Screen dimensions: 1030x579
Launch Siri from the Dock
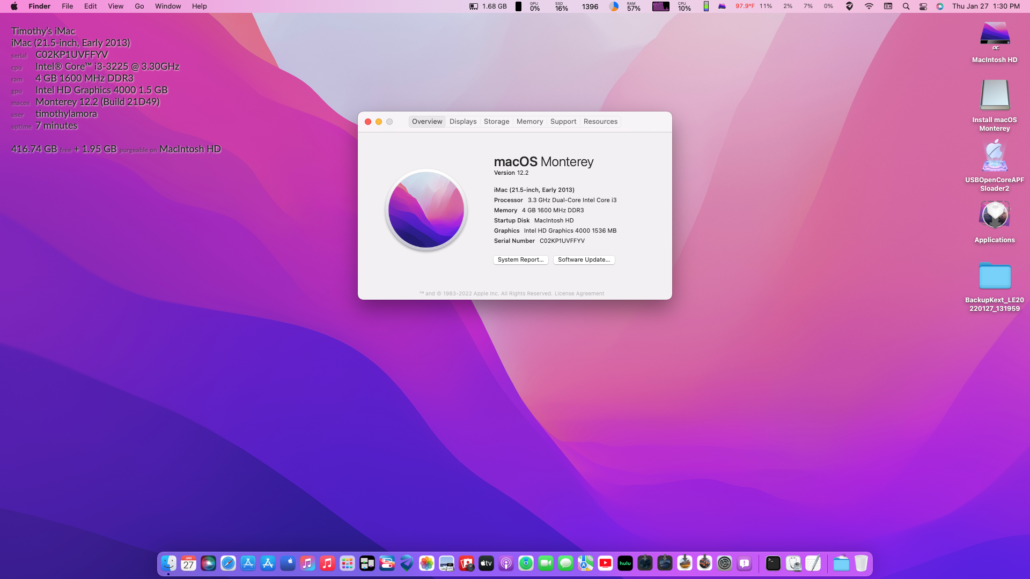[x=209, y=563]
